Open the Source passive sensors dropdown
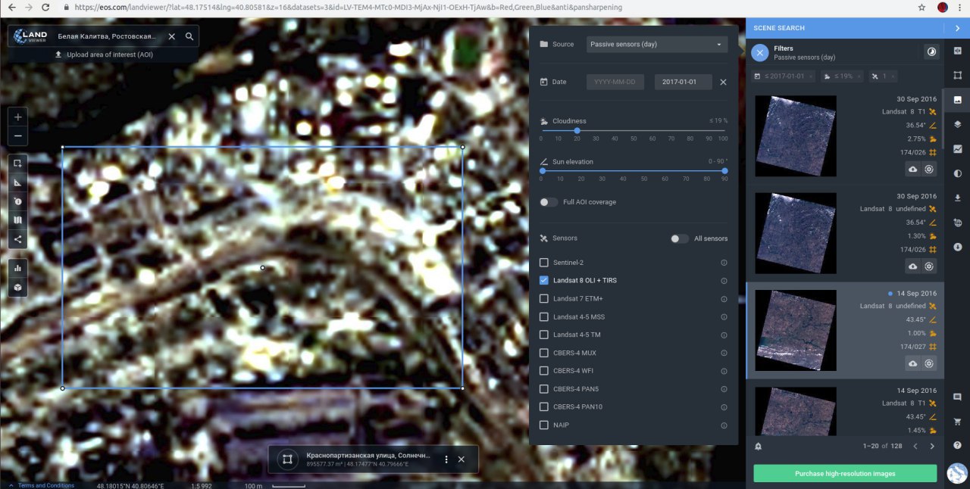Screen dimensions: 970x489 click(656, 44)
